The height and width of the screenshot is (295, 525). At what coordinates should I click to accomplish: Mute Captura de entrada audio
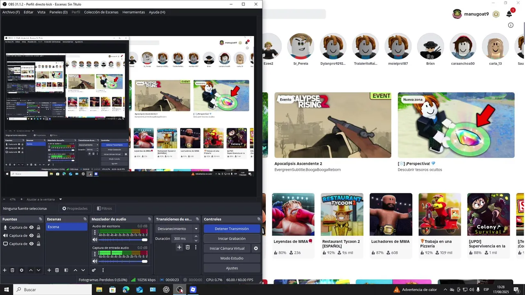tap(95, 261)
